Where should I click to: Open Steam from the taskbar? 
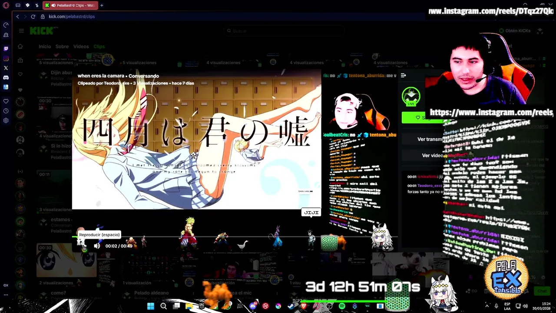[x=291, y=306]
